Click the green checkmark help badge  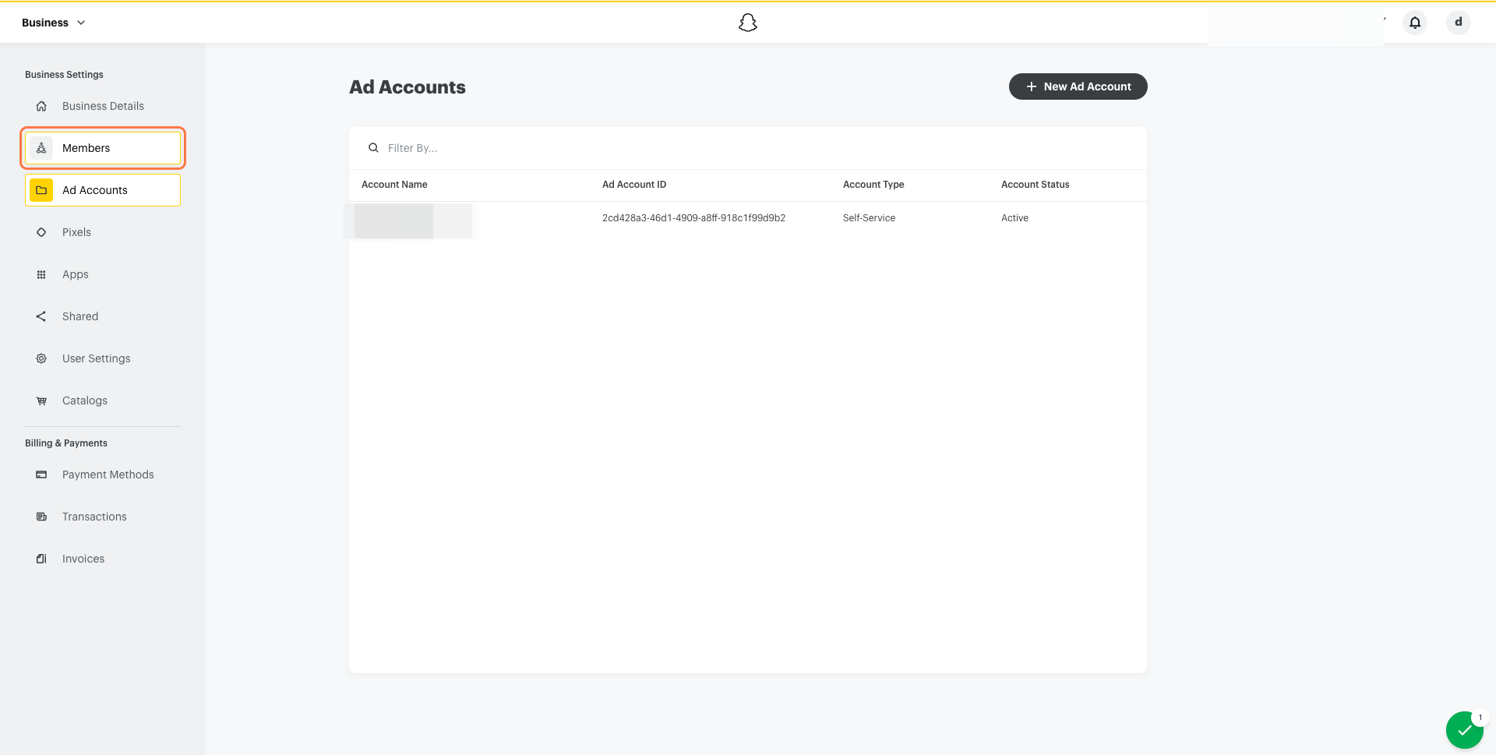pyautogui.click(x=1465, y=730)
